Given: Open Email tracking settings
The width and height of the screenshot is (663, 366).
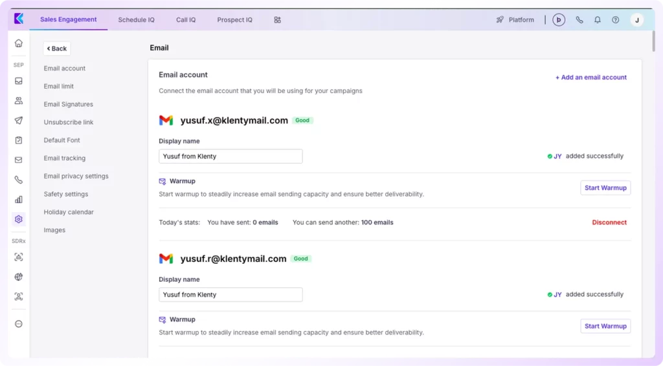Looking at the screenshot, I should coord(64,158).
